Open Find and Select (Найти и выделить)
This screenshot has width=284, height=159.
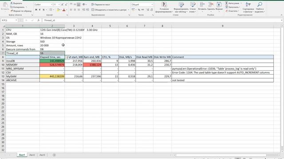click(x=260, y=8)
